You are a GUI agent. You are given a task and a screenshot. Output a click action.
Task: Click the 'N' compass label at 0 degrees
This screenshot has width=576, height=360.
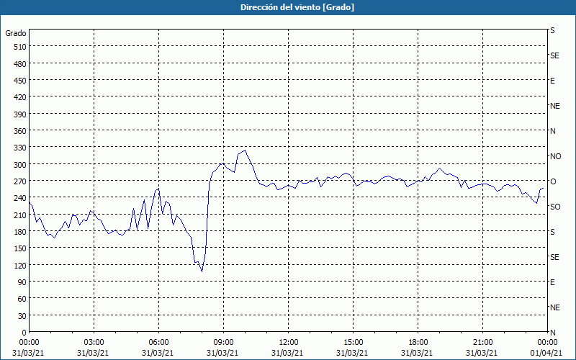pyautogui.click(x=552, y=333)
